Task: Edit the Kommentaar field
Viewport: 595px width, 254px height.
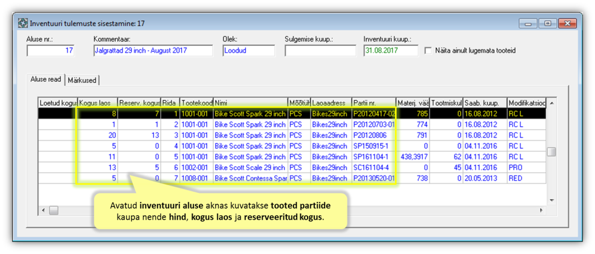Action: coord(153,50)
